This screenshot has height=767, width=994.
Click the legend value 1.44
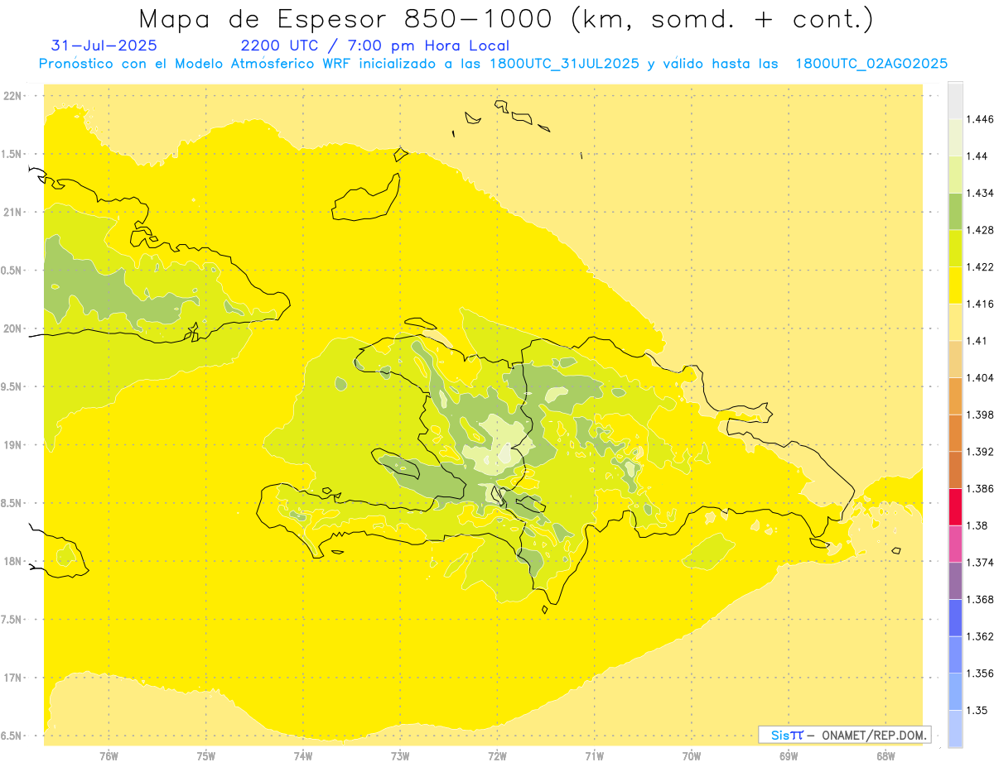click(x=977, y=156)
